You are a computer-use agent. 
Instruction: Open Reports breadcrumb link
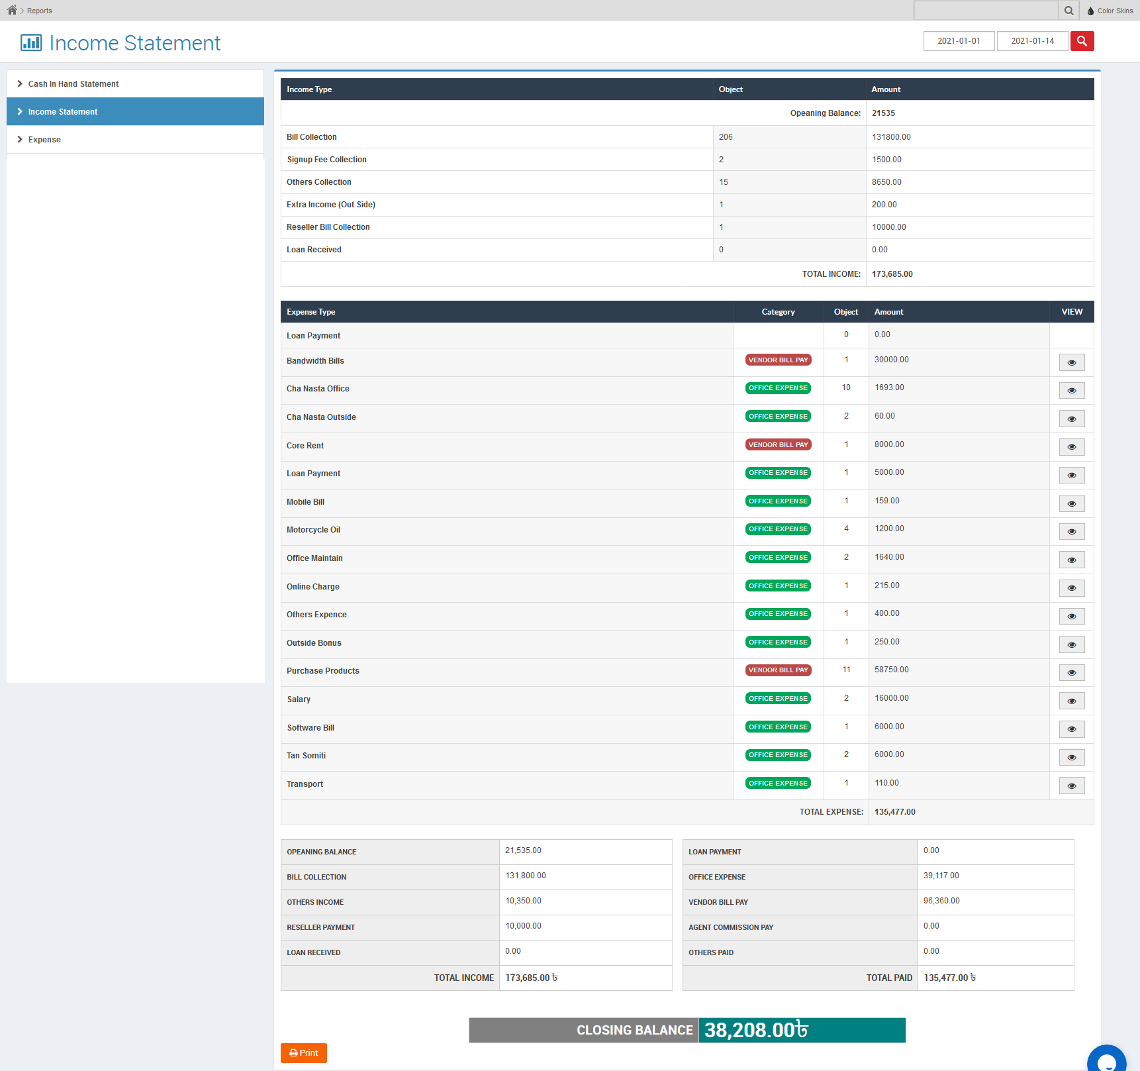(x=40, y=11)
